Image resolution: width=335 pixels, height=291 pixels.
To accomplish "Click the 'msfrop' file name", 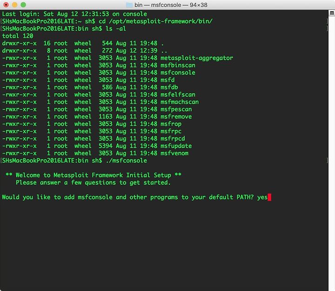I will [x=171, y=124].
